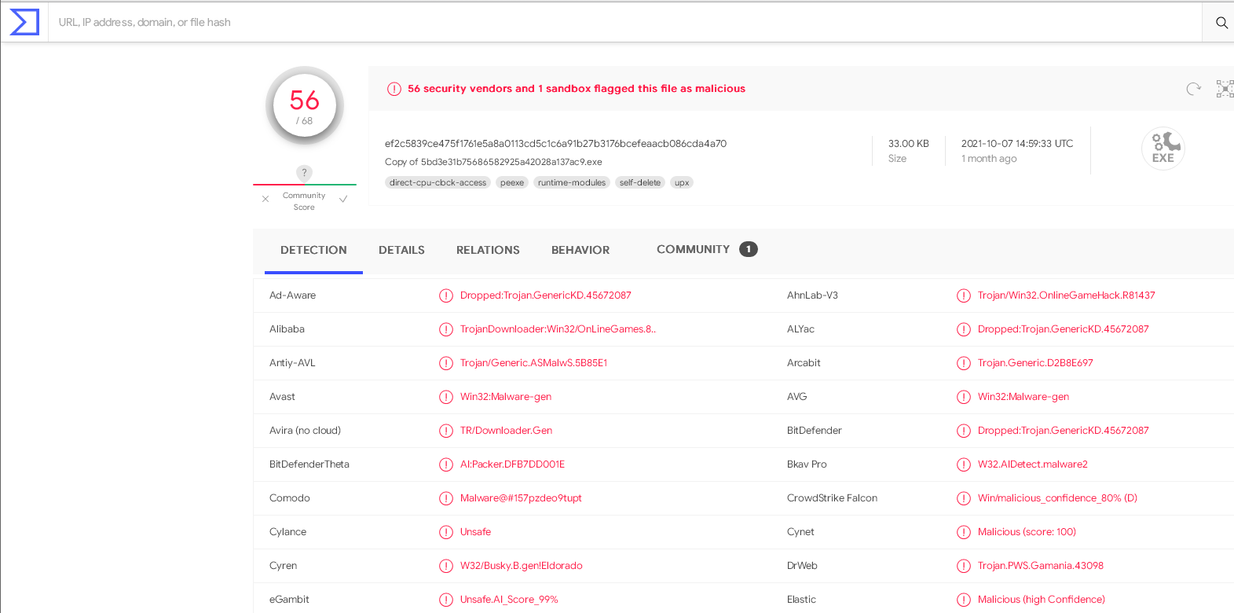
Task: Click the upx tag
Action: [682, 182]
